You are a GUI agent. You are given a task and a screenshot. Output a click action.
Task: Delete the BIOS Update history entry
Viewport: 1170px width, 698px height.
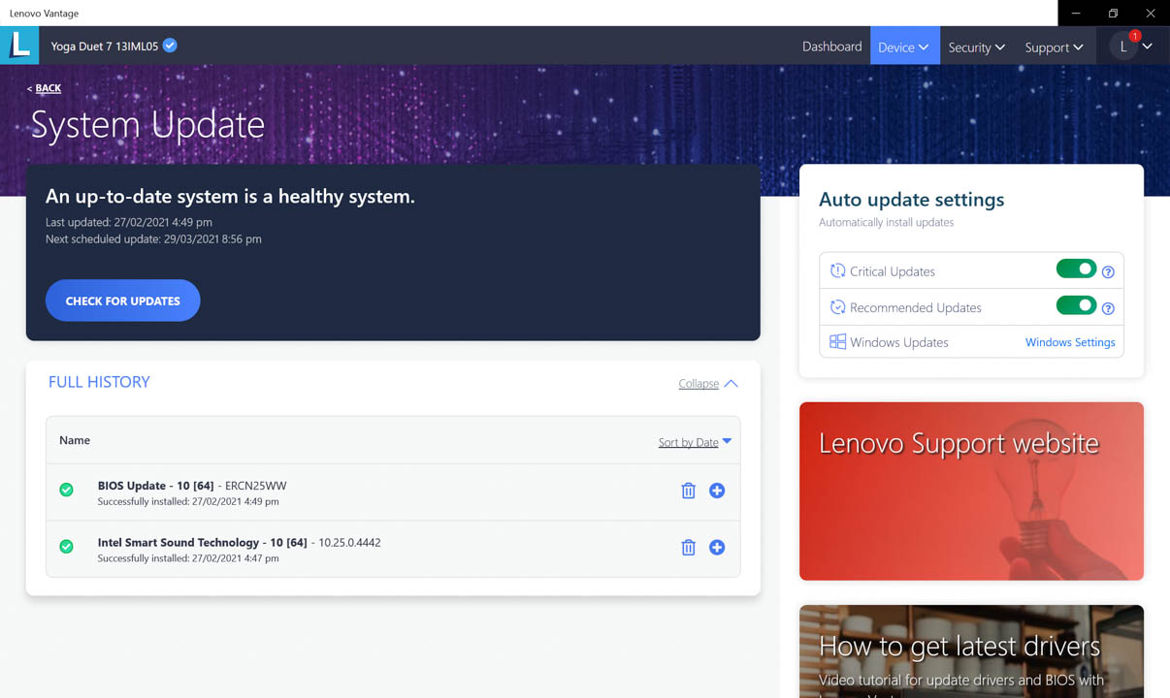[x=688, y=491]
